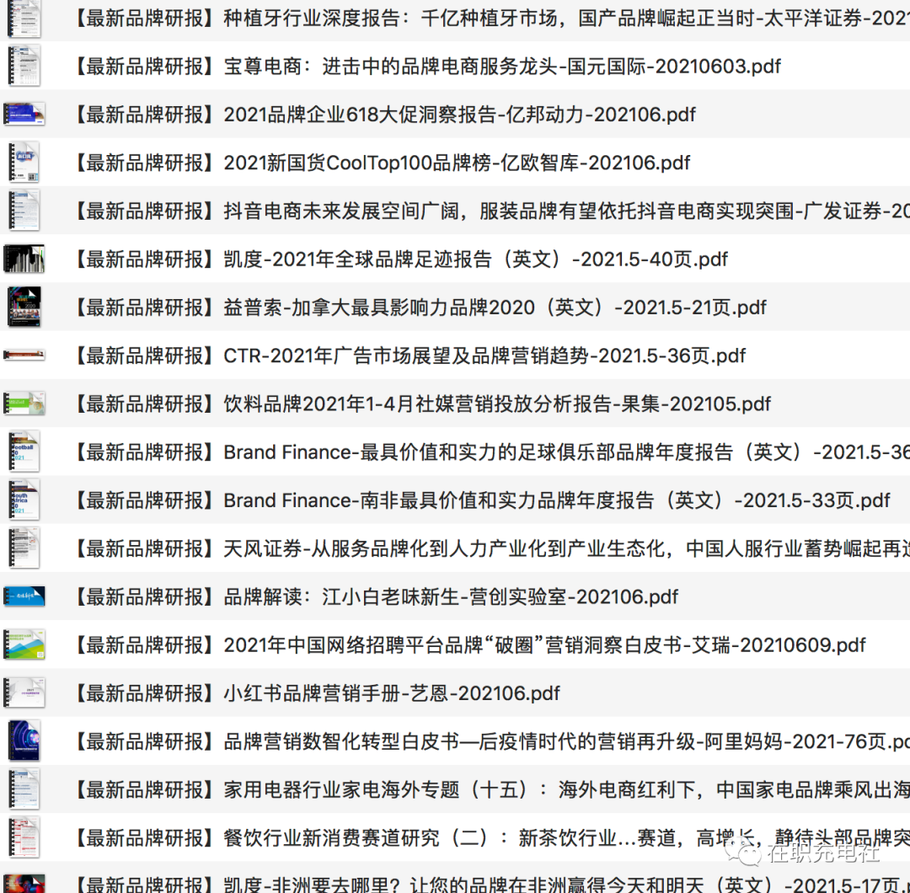Select file name 凯度-非洲要去哪里 17页
910x893 pixels.
(491, 884)
